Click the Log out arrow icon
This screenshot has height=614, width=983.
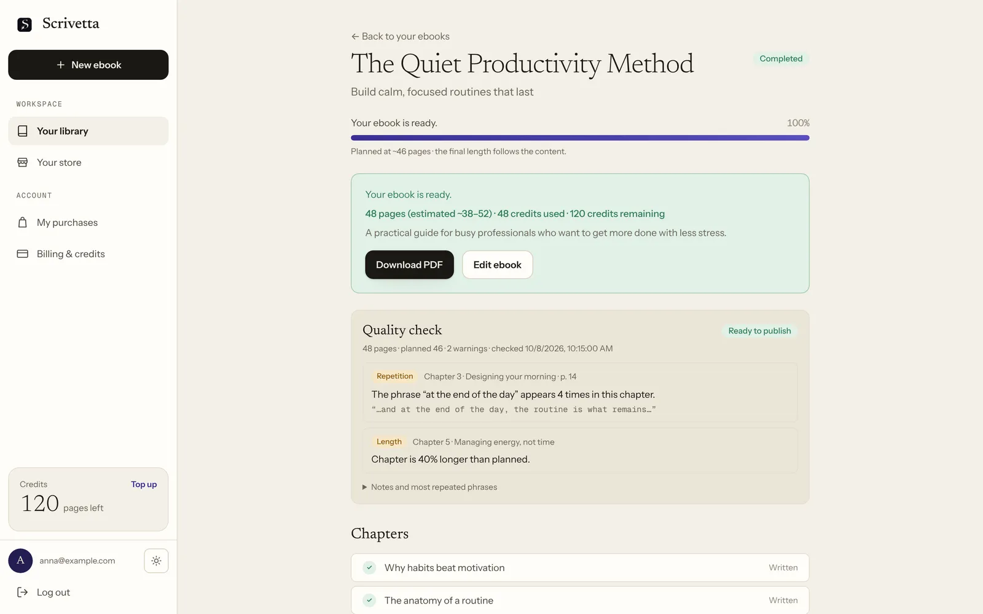pos(23,593)
